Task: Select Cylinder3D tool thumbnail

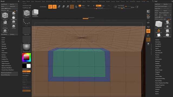Action: (167, 22)
